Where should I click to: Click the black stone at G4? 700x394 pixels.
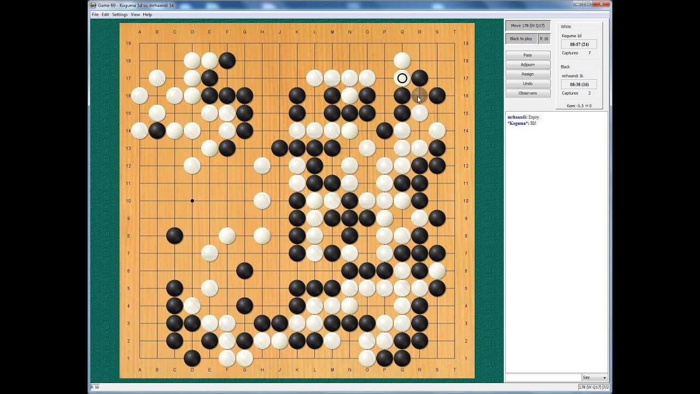244,306
